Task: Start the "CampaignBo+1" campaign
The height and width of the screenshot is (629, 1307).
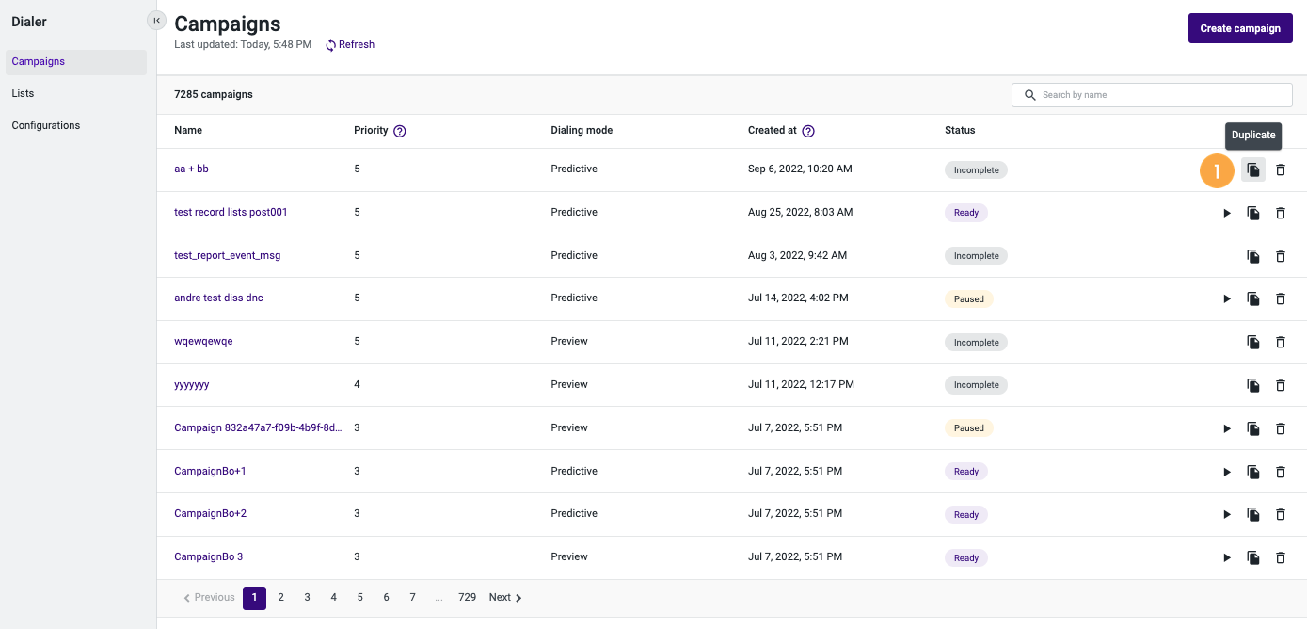Action: pos(1227,471)
